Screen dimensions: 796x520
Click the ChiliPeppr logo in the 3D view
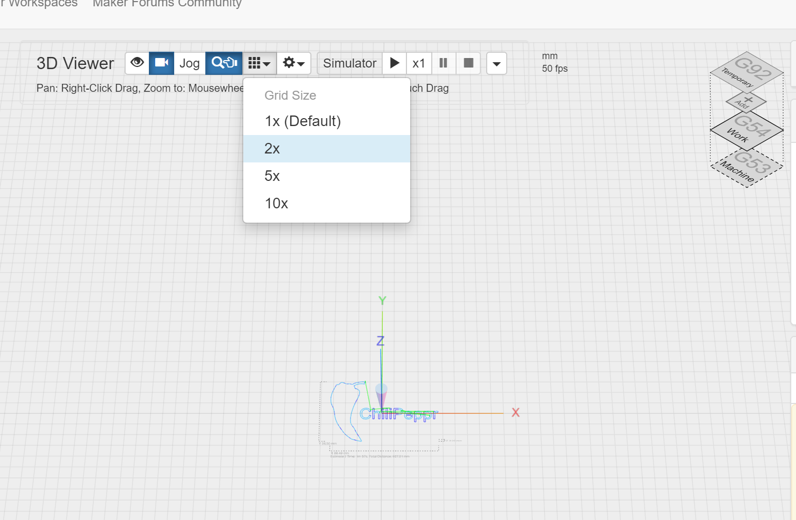pos(399,414)
